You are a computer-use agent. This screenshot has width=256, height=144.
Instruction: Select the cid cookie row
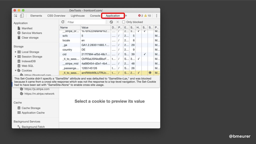pyautogui.click(x=109, y=54)
